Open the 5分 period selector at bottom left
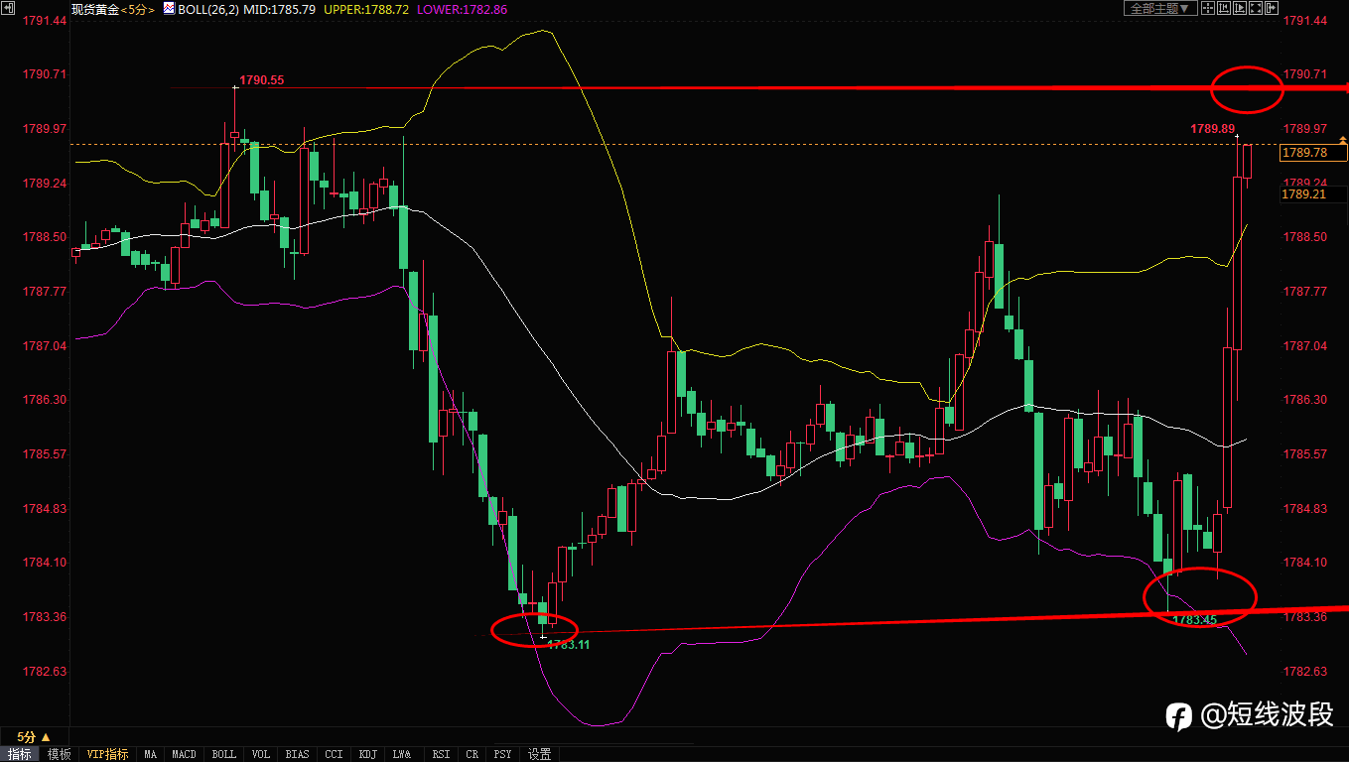The width and height of the screenshot is (1349, 762). 34,737
